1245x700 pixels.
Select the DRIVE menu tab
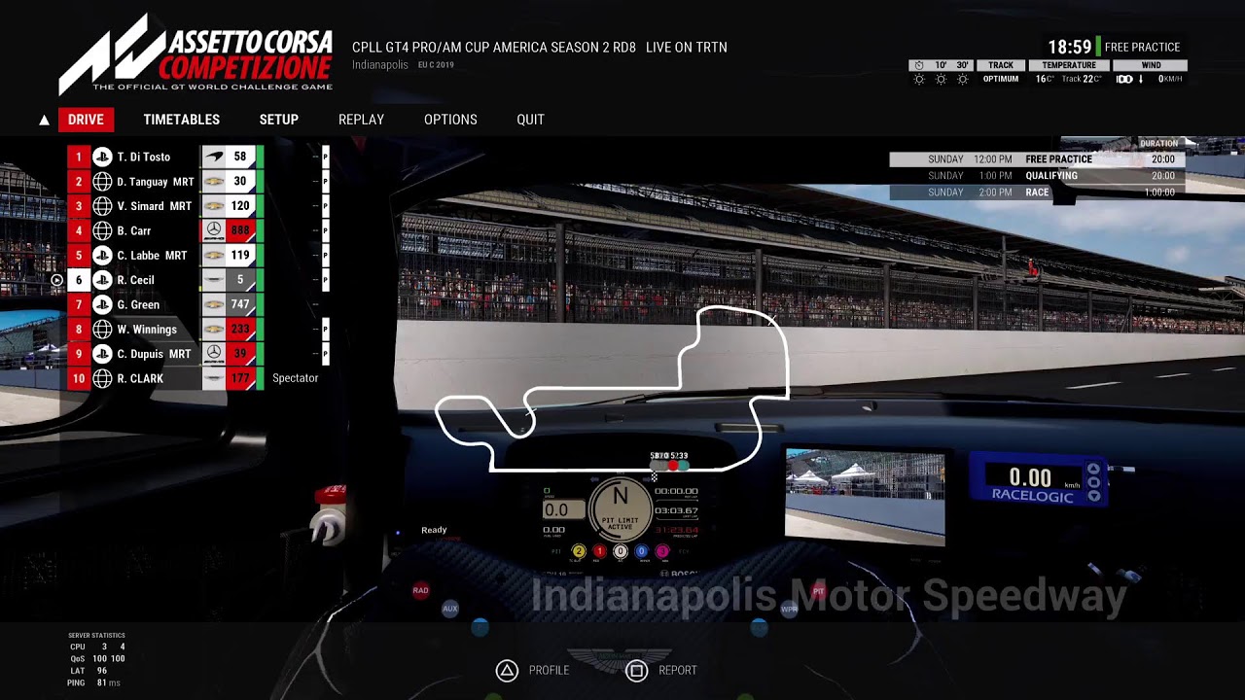click(86, 120)
